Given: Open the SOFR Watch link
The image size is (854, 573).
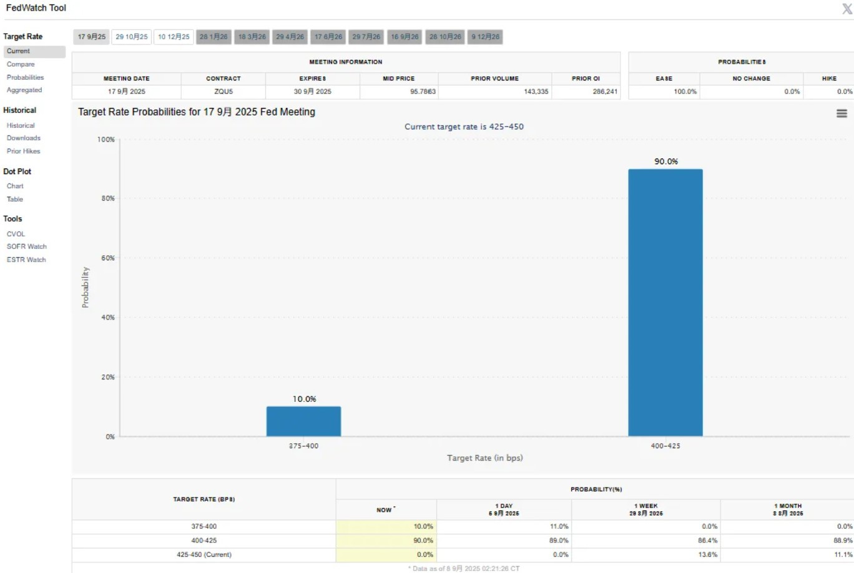Looking at the screenshot, I should (x=27, y=247).
